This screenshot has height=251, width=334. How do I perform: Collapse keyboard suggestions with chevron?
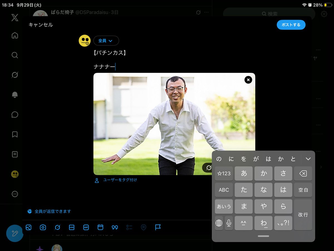308,159
